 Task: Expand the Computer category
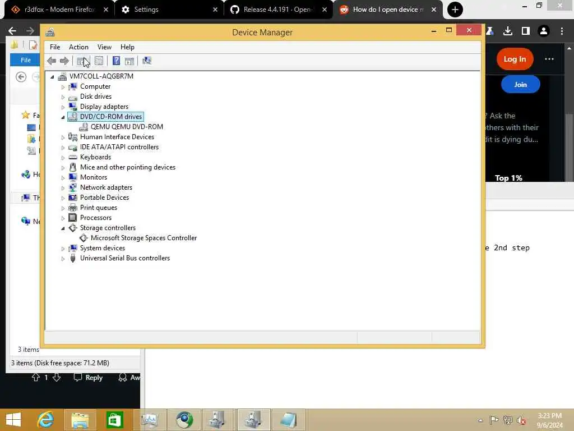click(x=63, y=87)
